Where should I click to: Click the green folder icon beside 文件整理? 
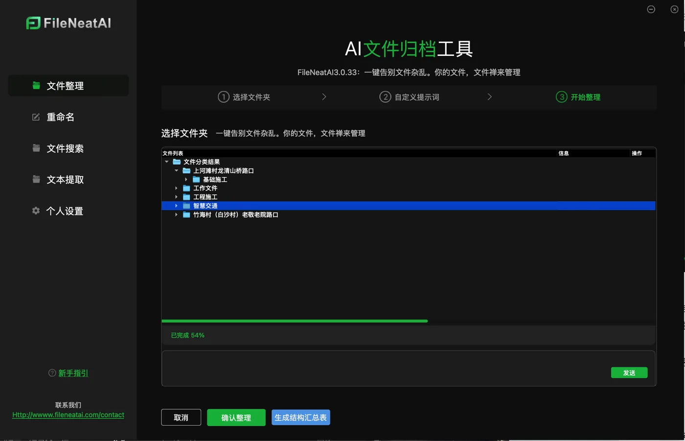[36, 86]
